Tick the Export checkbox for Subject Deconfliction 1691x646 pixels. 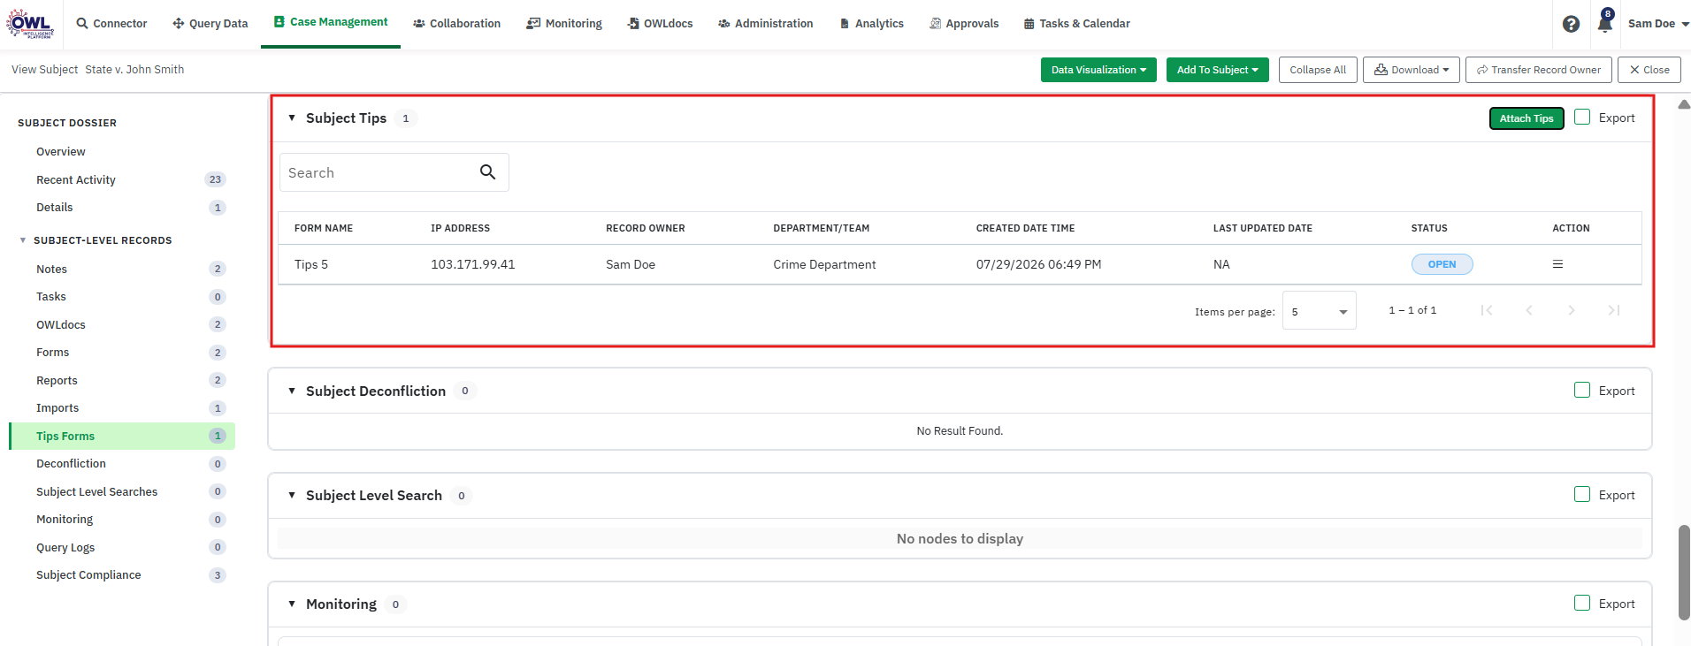point(1582,390)
